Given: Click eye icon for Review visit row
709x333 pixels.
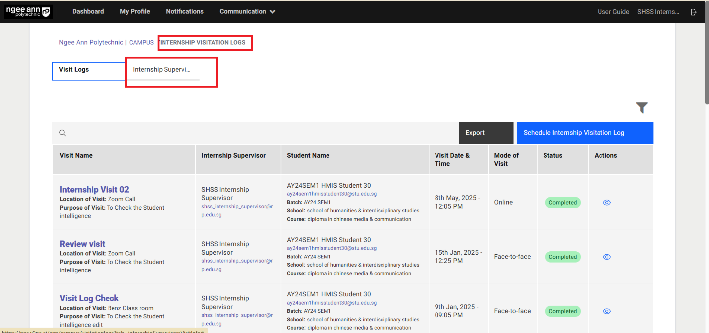Looking at the screenshot, I should [x=606, y=257].
